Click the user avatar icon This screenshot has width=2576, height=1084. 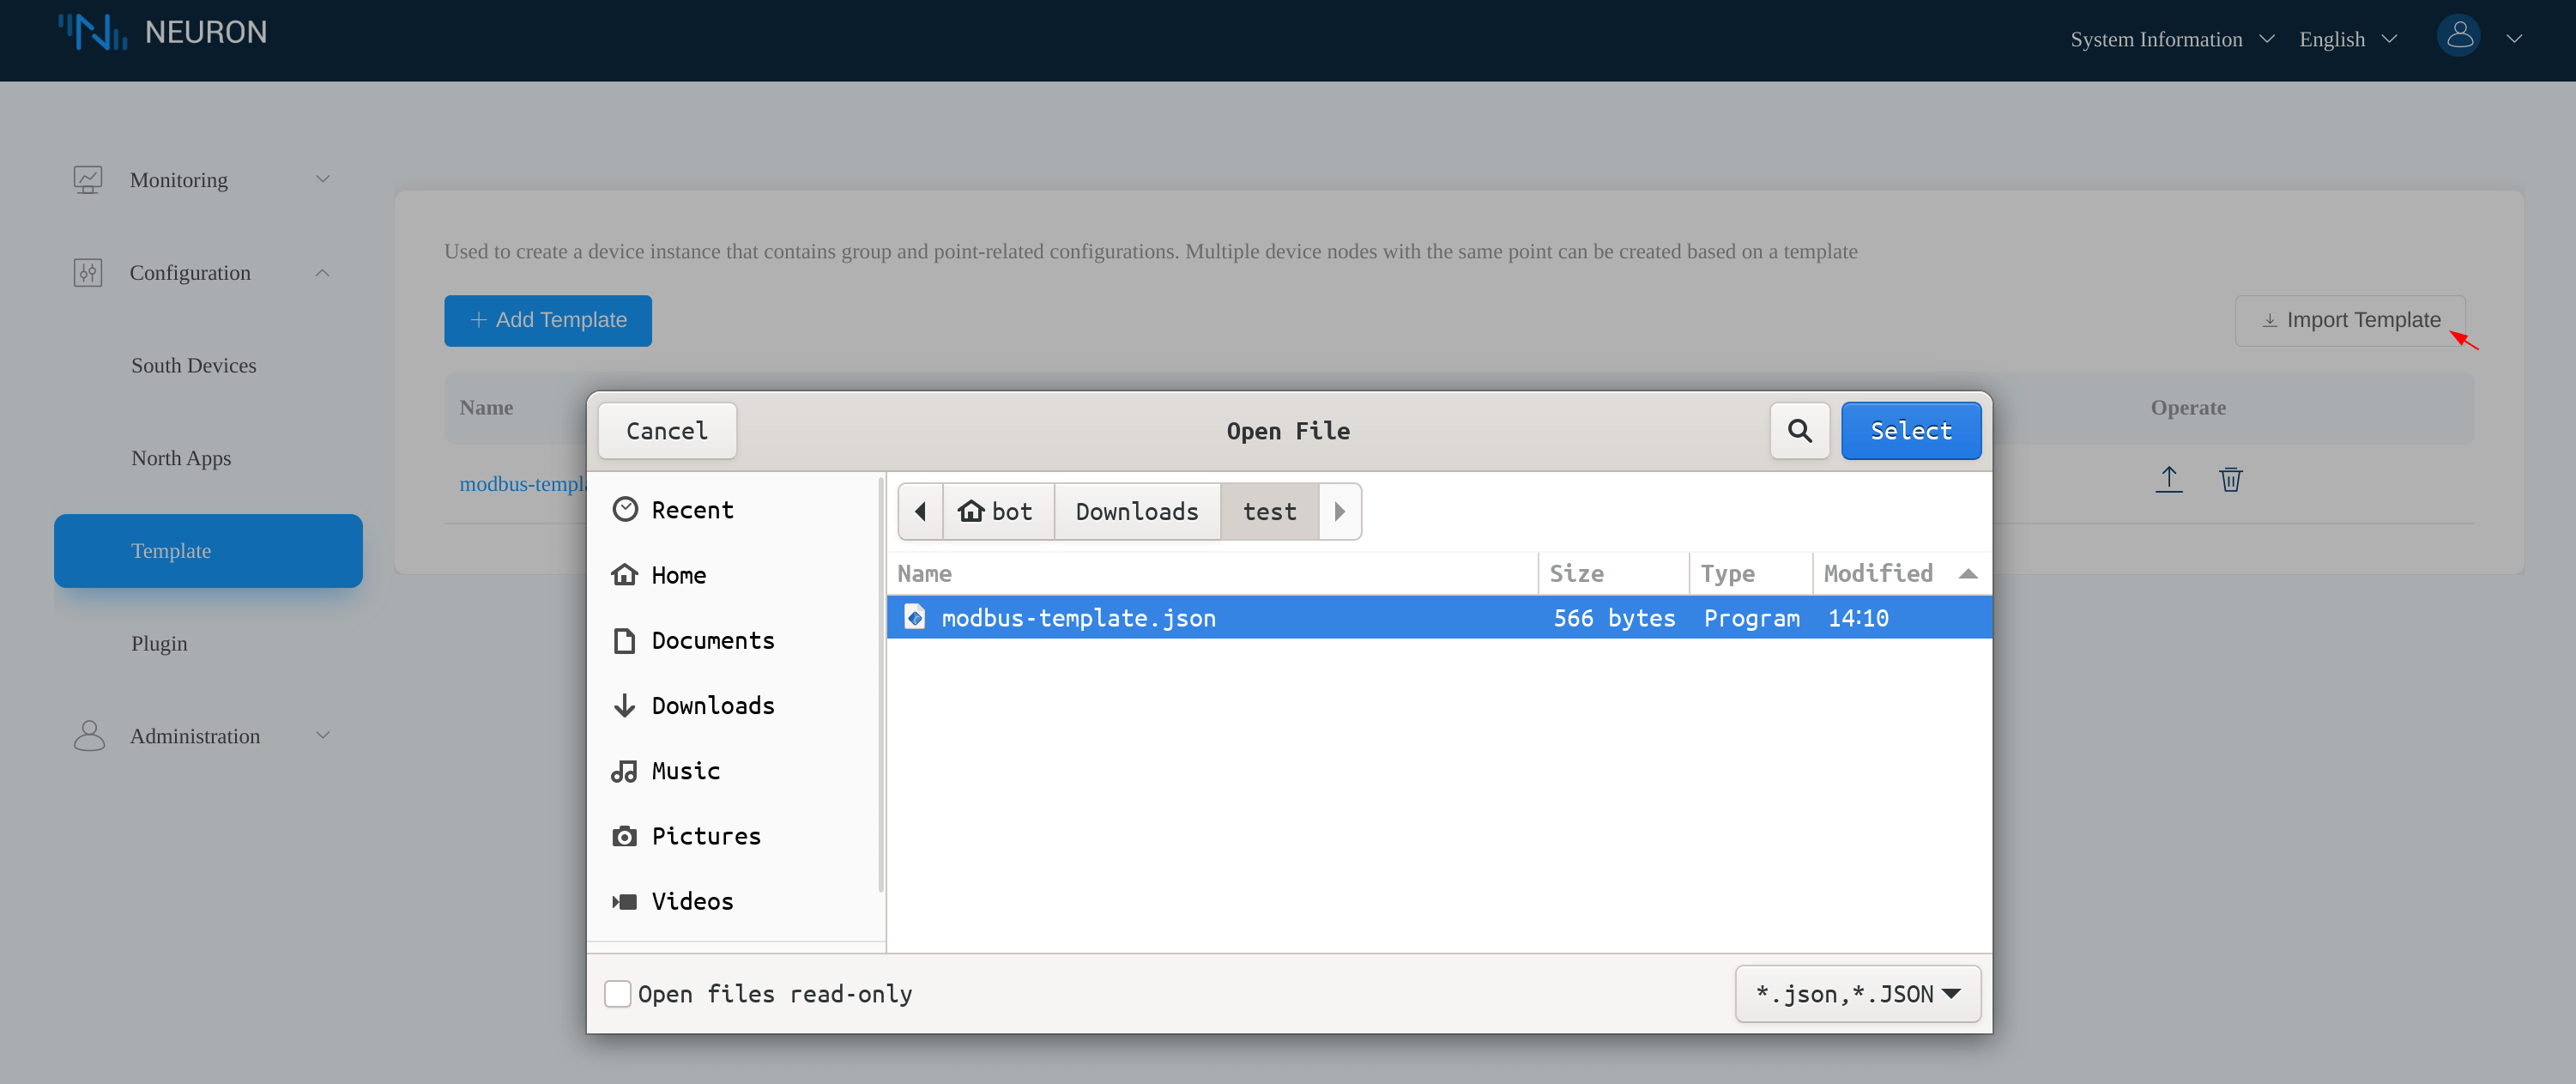point(2459,37)
